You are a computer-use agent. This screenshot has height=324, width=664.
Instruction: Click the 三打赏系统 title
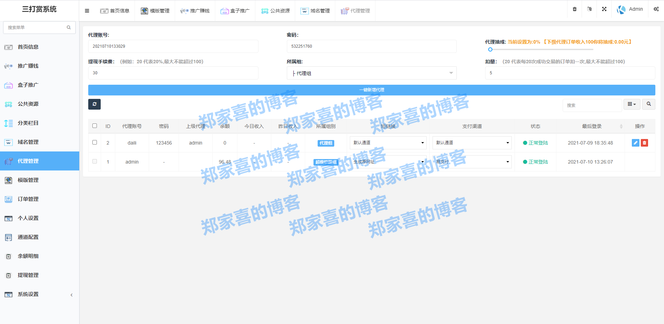tap(39, 9)
